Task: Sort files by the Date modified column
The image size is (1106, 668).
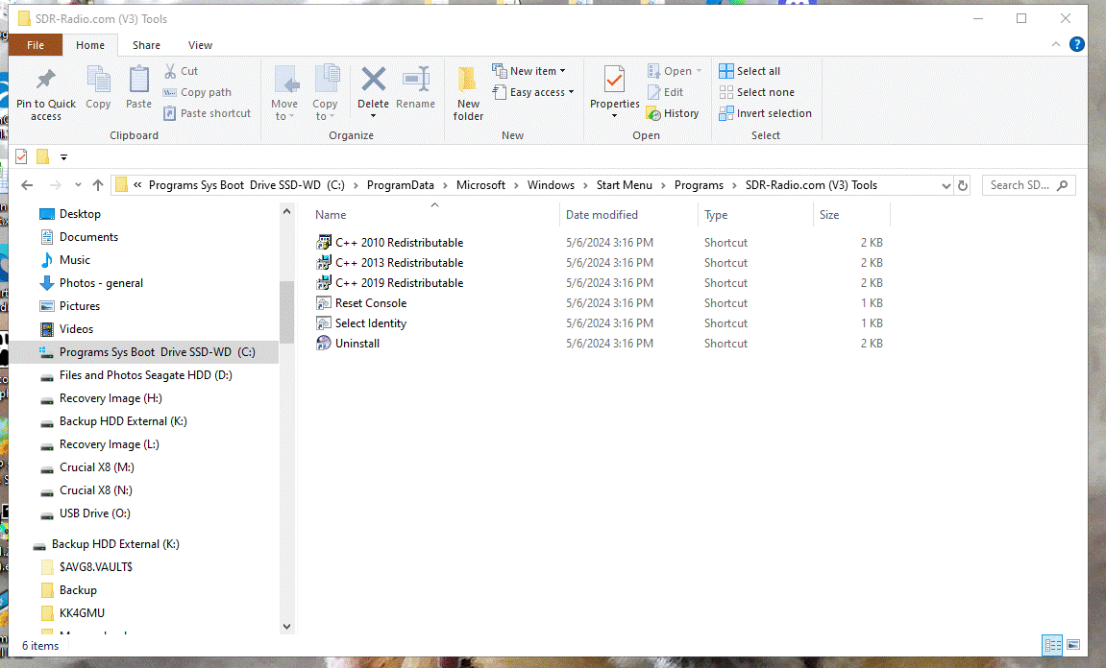Action: click(602, 215)
